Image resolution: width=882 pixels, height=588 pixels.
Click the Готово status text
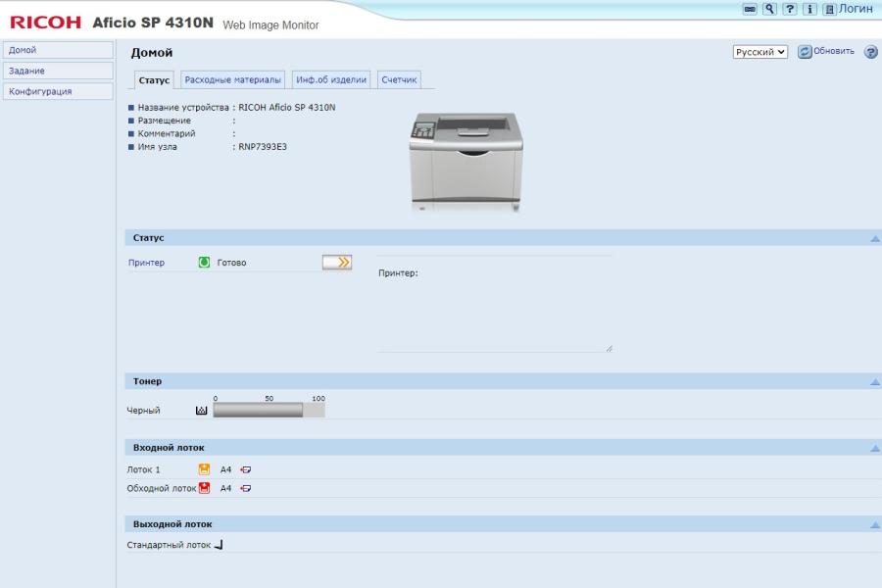tap(231, 263)
